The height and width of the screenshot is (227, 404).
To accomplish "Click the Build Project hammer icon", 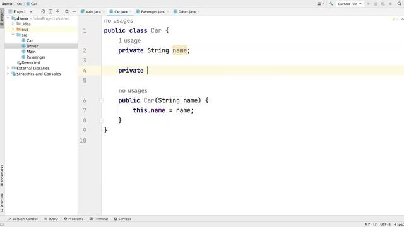I will click(x=331, y=4).
